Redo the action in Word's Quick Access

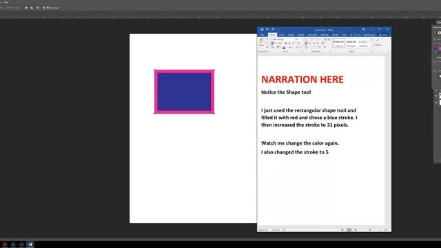pos(273,29)
